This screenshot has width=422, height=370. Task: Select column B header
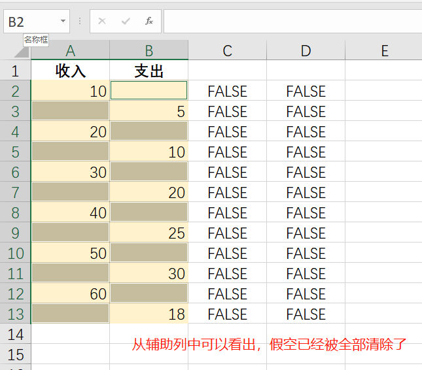tap(149, 50)
